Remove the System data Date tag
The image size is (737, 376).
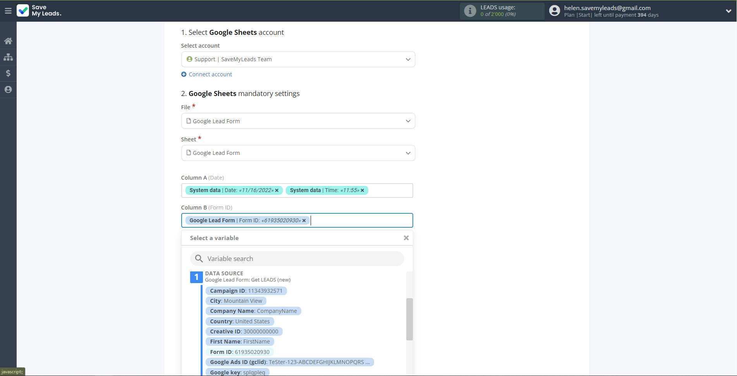click(277, 191)
